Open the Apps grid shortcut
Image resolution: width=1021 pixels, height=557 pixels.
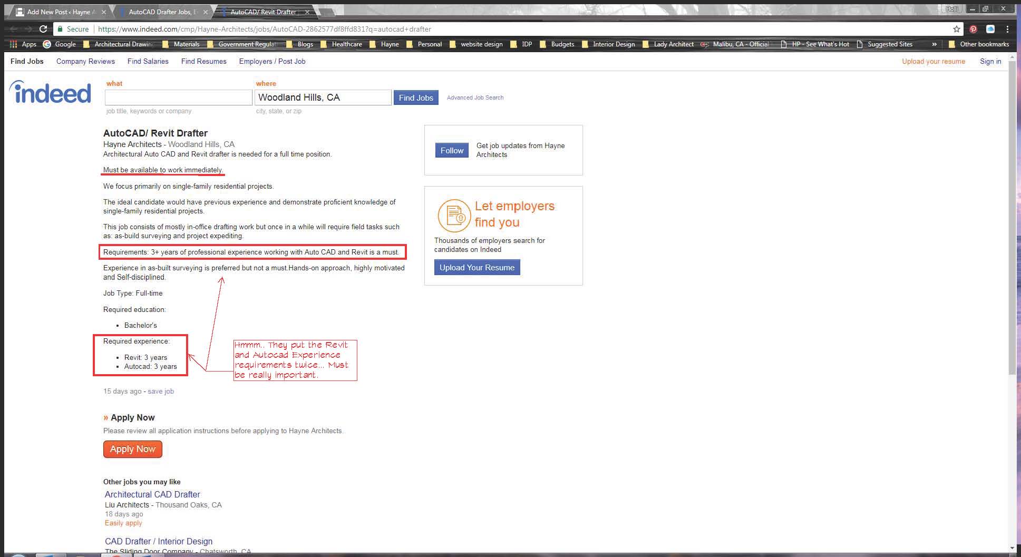click(23, 44)
